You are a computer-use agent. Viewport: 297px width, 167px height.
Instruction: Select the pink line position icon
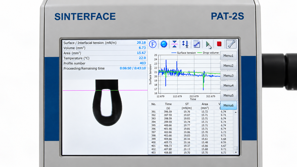pos(174,44)
